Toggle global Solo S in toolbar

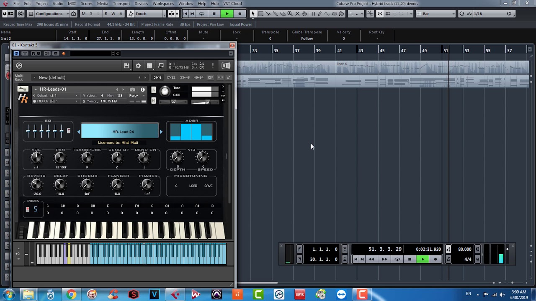tap(91, 14)
